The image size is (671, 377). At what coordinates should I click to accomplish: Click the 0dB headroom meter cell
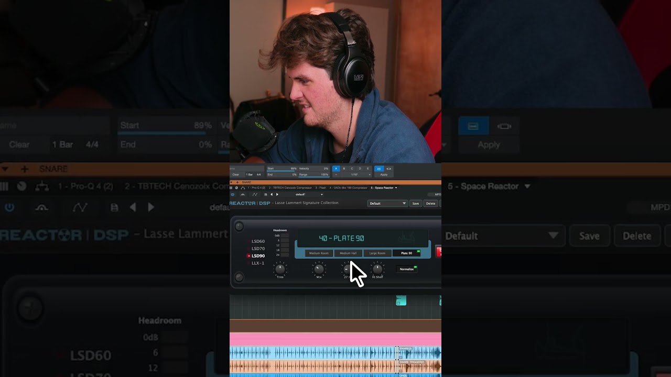(x=285, y=236)
